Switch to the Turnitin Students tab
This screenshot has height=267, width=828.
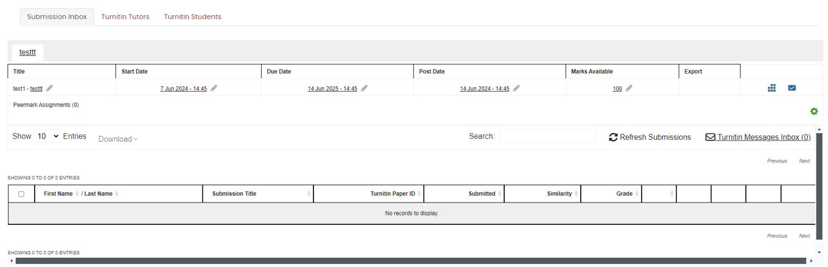point(193,17)
